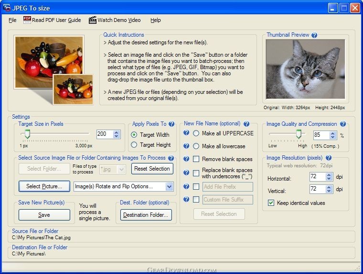
Task: Click the Destination Folder... button
Action: click(146, 215)
